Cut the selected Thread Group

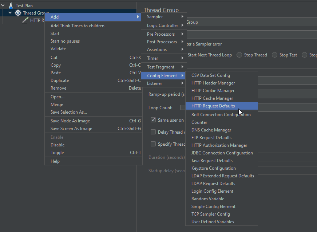tap(93, 58)
